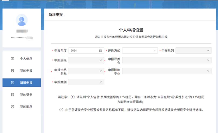Select 我的证书 in the sidebar

(x=26, y=95)
